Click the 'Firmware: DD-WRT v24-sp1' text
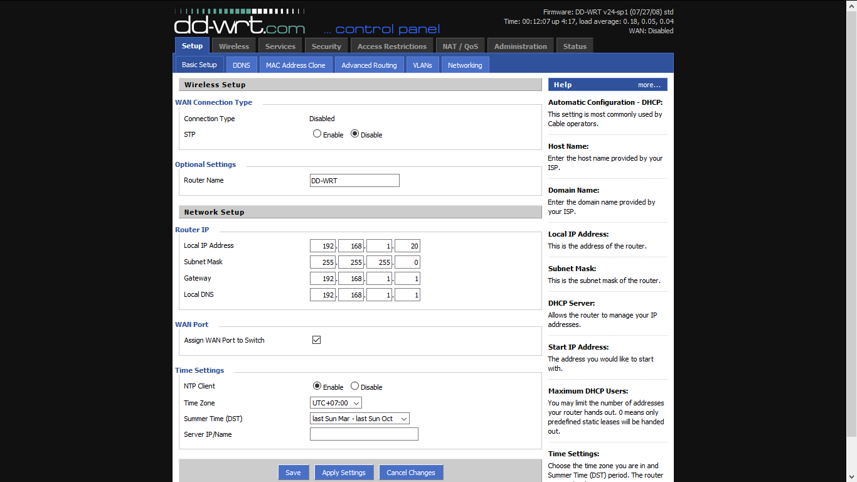This screenshot has height=482, width=857. point(586,12)
